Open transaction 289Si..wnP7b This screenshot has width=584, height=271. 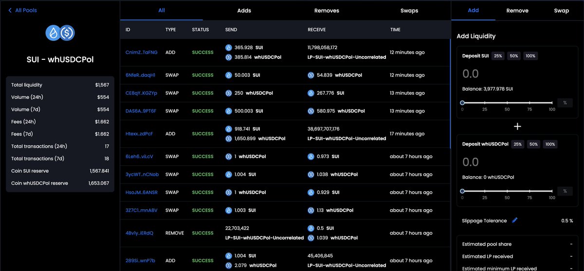(x=140, y=260)
